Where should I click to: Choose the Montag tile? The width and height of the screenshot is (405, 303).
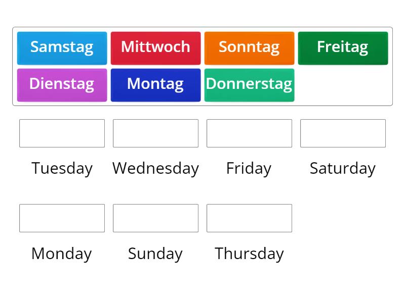pyautogui.click(x=155, y=84)
